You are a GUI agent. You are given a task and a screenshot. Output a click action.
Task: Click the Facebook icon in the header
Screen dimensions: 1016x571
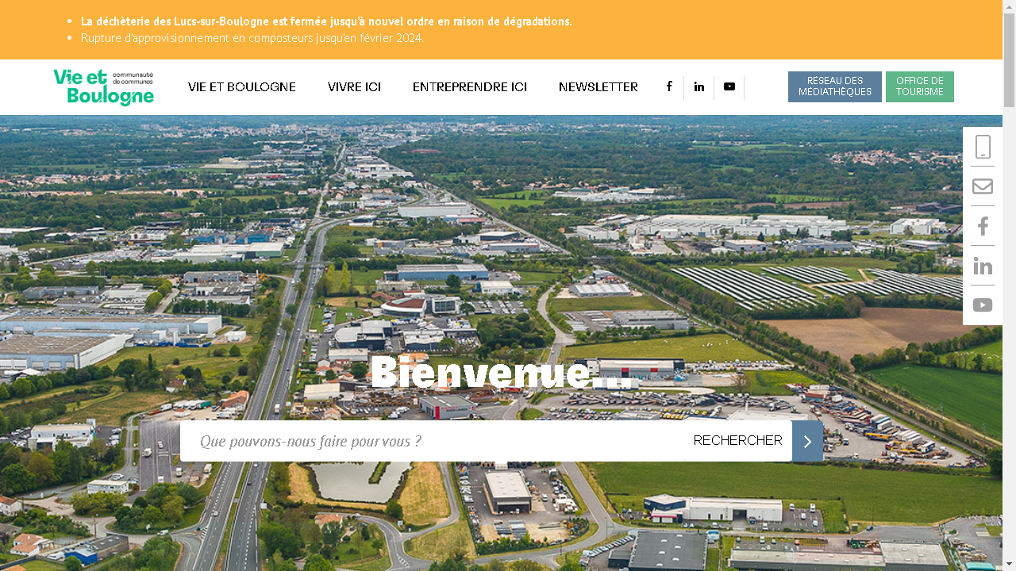[x=669, y=87]
